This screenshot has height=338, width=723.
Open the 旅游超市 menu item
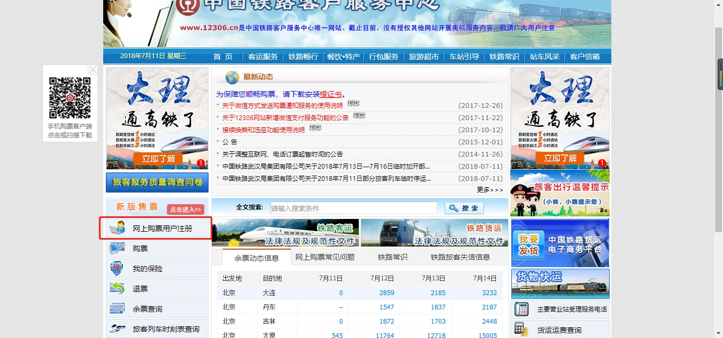[424, 57]
